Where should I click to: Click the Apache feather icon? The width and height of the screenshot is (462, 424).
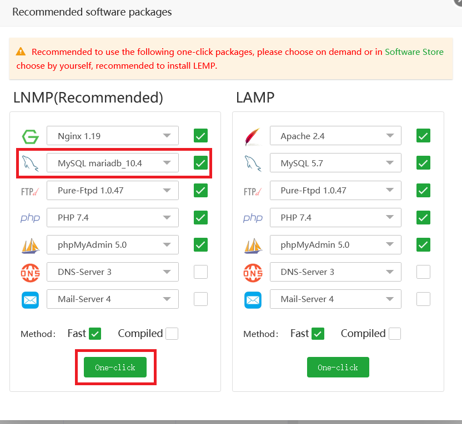[x=253, y=136]
